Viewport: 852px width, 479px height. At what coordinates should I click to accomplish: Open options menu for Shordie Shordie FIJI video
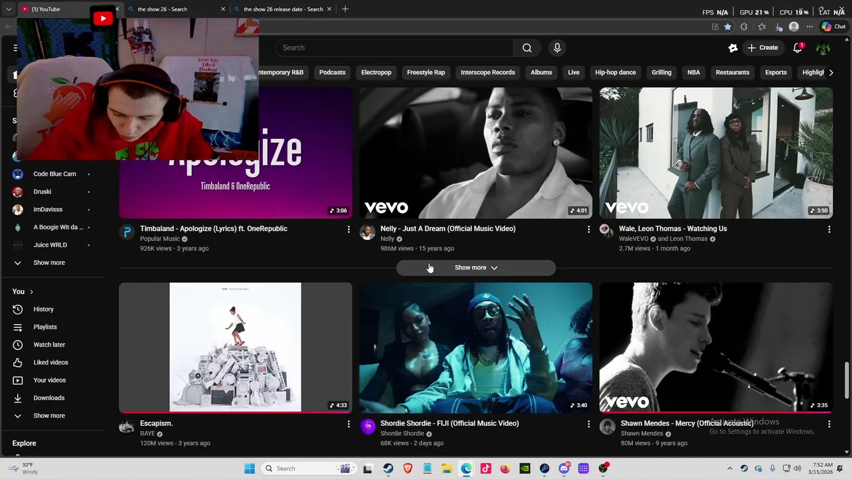click(x=588, y=424)
